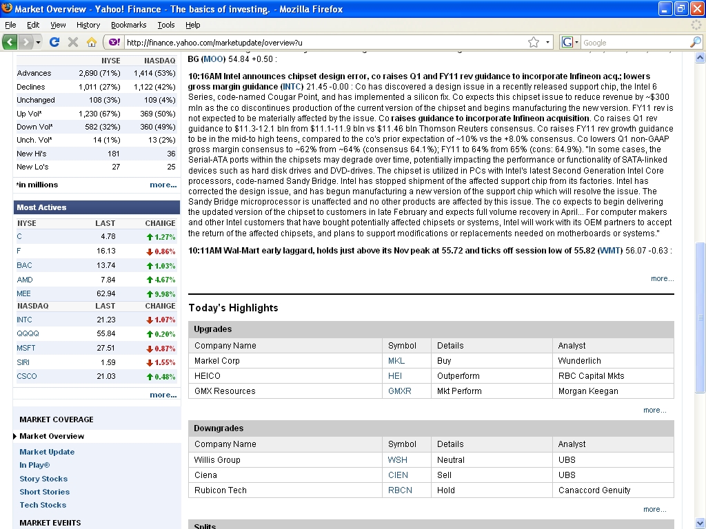Bookmark this page with the star icon

534,42
